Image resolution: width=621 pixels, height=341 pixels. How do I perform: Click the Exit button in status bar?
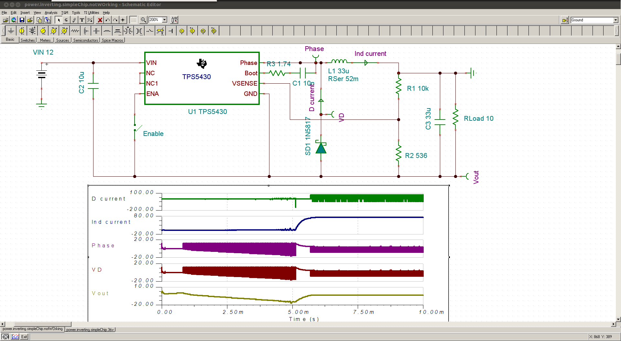[24, 337]
